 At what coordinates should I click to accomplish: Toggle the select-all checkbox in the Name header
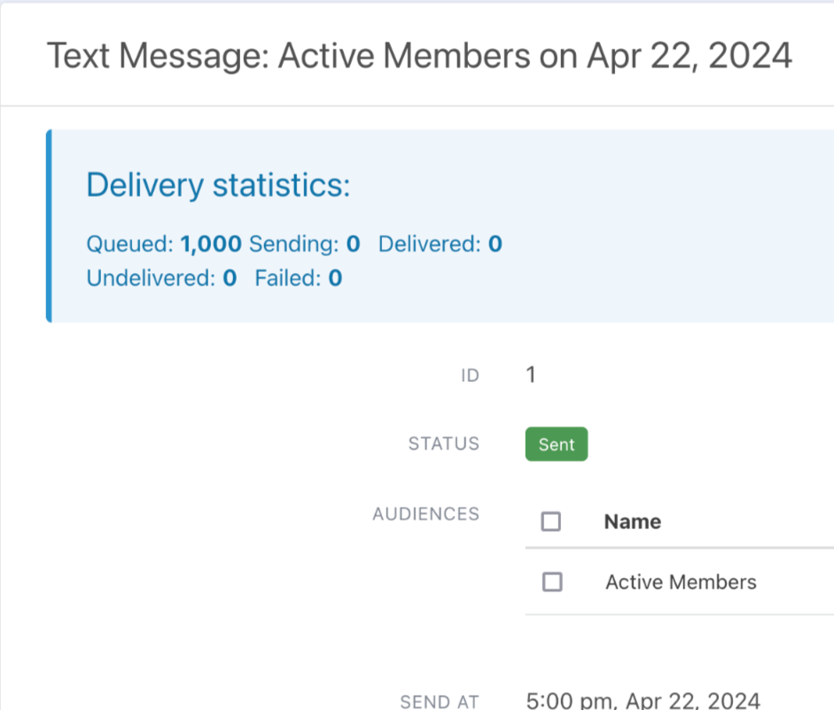pos(551,521)
